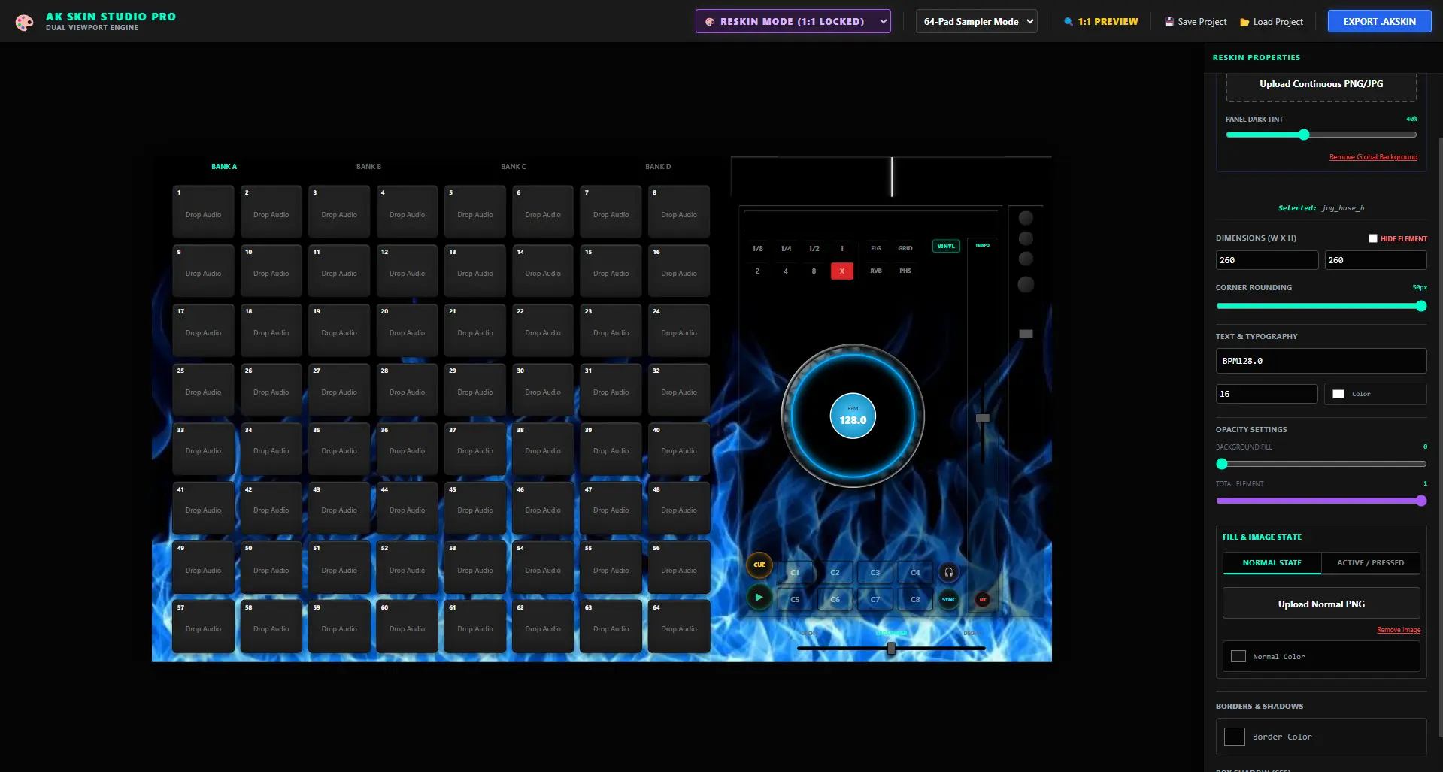Select the Active / Pressed tab
The width and height of the screenshot is (1443, 772).
point(1370,563)
